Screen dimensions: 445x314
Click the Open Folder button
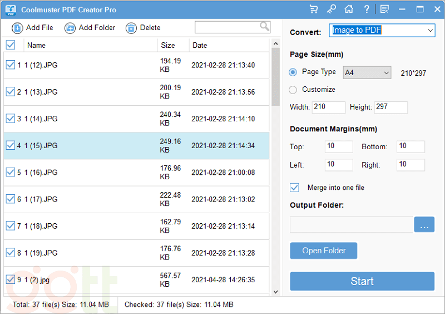click(323, 251)
